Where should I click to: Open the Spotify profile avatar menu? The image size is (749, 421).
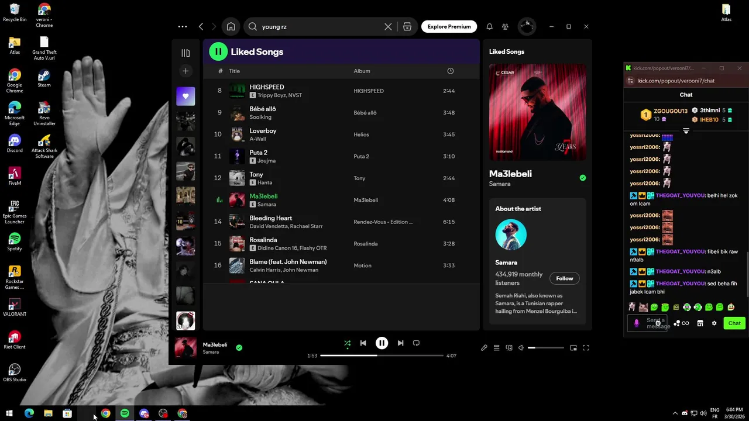(527, 26)
